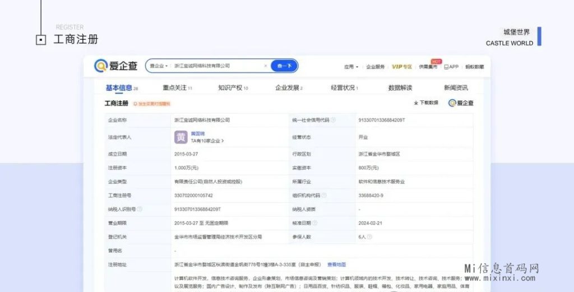Image resolution: width=574 pixels, height=292 pixels.
Task: Click the info icon next to 6人
Action: (369, 237)
